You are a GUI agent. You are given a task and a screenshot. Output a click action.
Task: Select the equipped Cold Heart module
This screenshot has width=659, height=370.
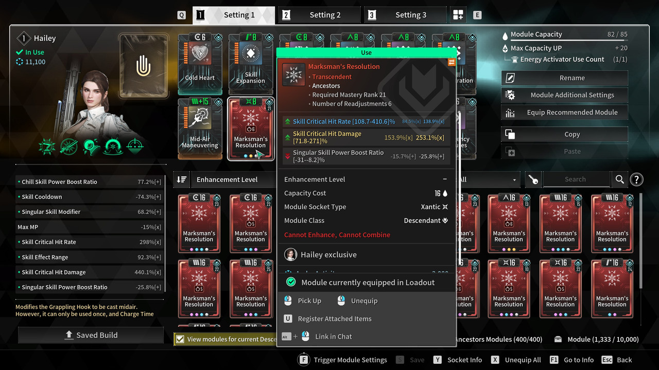pyautogui.click(x=200, y=64)
